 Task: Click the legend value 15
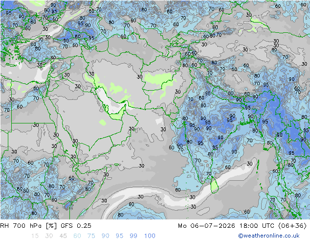[35, 236]
